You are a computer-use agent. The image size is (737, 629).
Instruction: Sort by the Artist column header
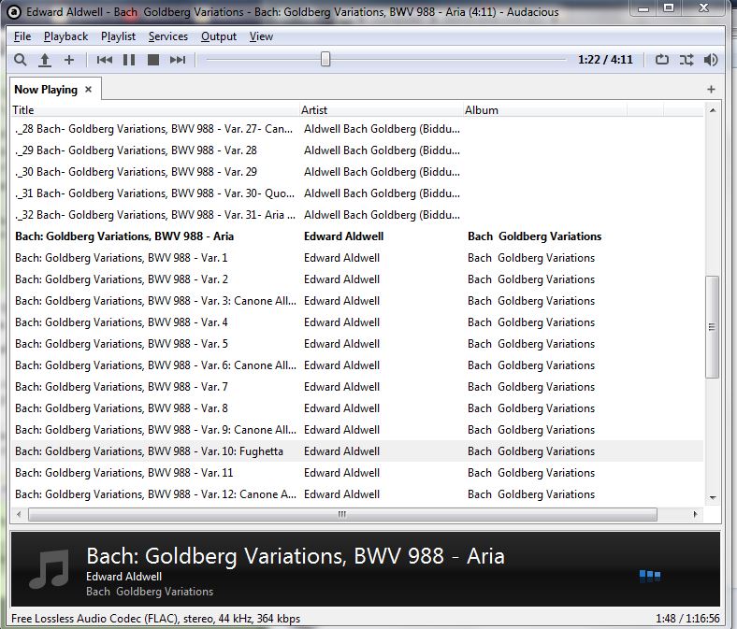tap(382, 110)
